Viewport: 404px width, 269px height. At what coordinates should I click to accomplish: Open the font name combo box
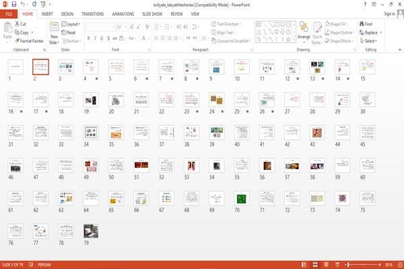click(100, 27)
